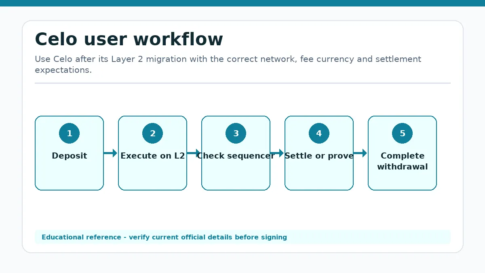Click the Celo user workflow title

coord(129,40)
